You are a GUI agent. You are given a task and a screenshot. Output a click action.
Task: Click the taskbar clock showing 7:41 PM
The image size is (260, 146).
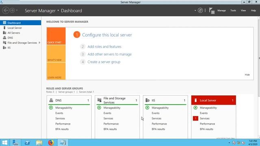click(253, 142)
